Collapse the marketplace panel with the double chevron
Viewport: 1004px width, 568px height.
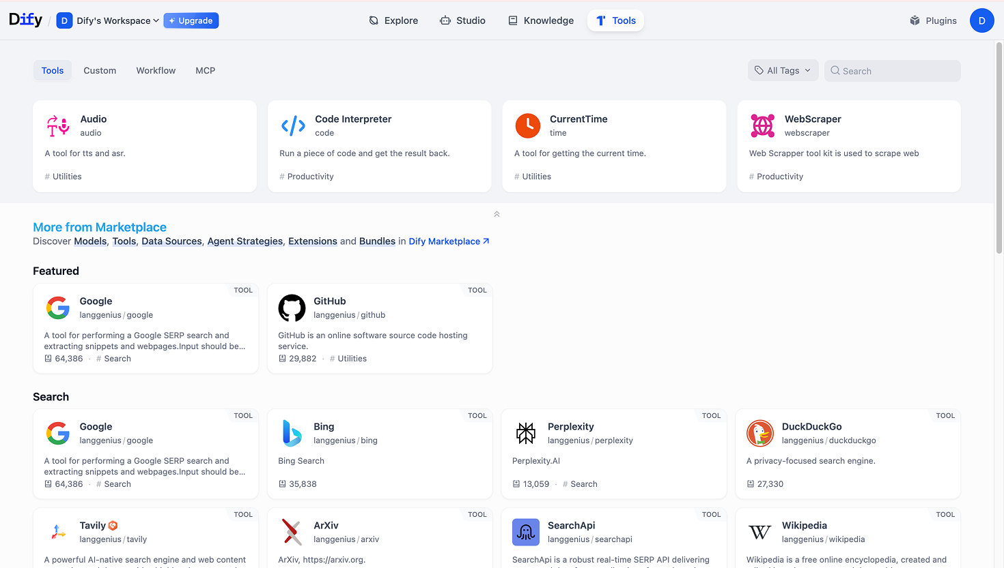point(497,214)
